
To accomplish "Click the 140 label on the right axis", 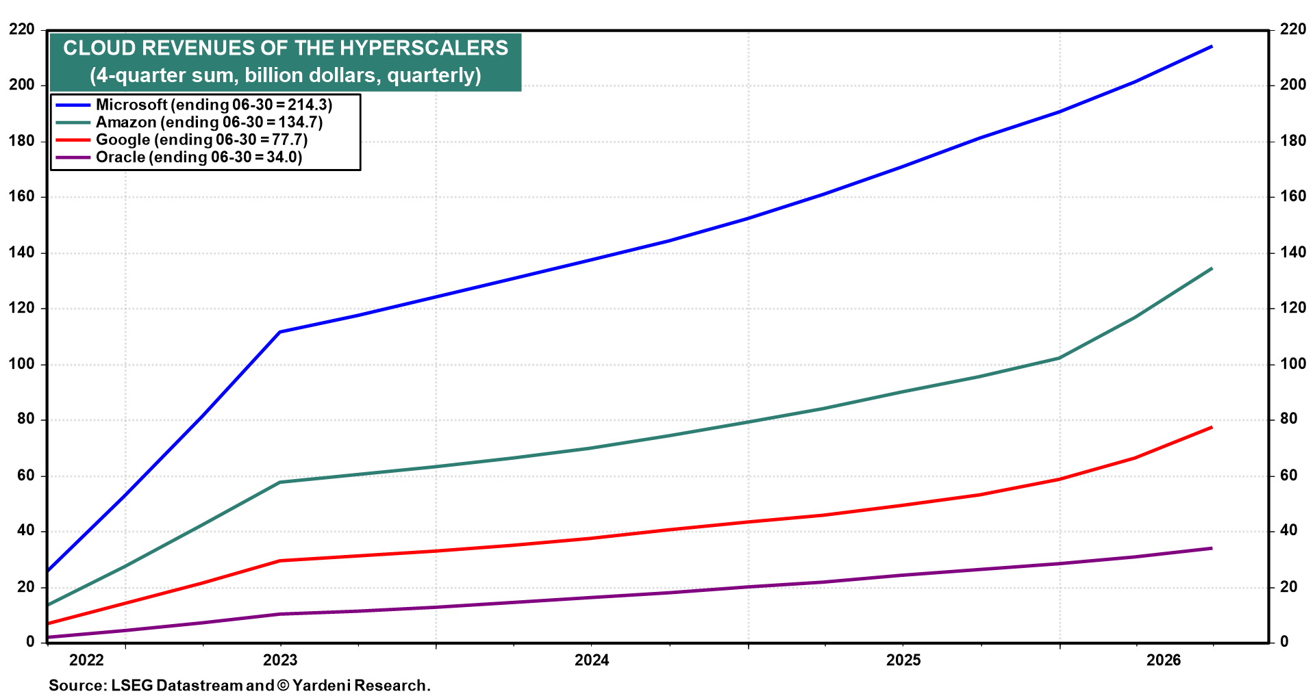I will [x=1293, y=253].
